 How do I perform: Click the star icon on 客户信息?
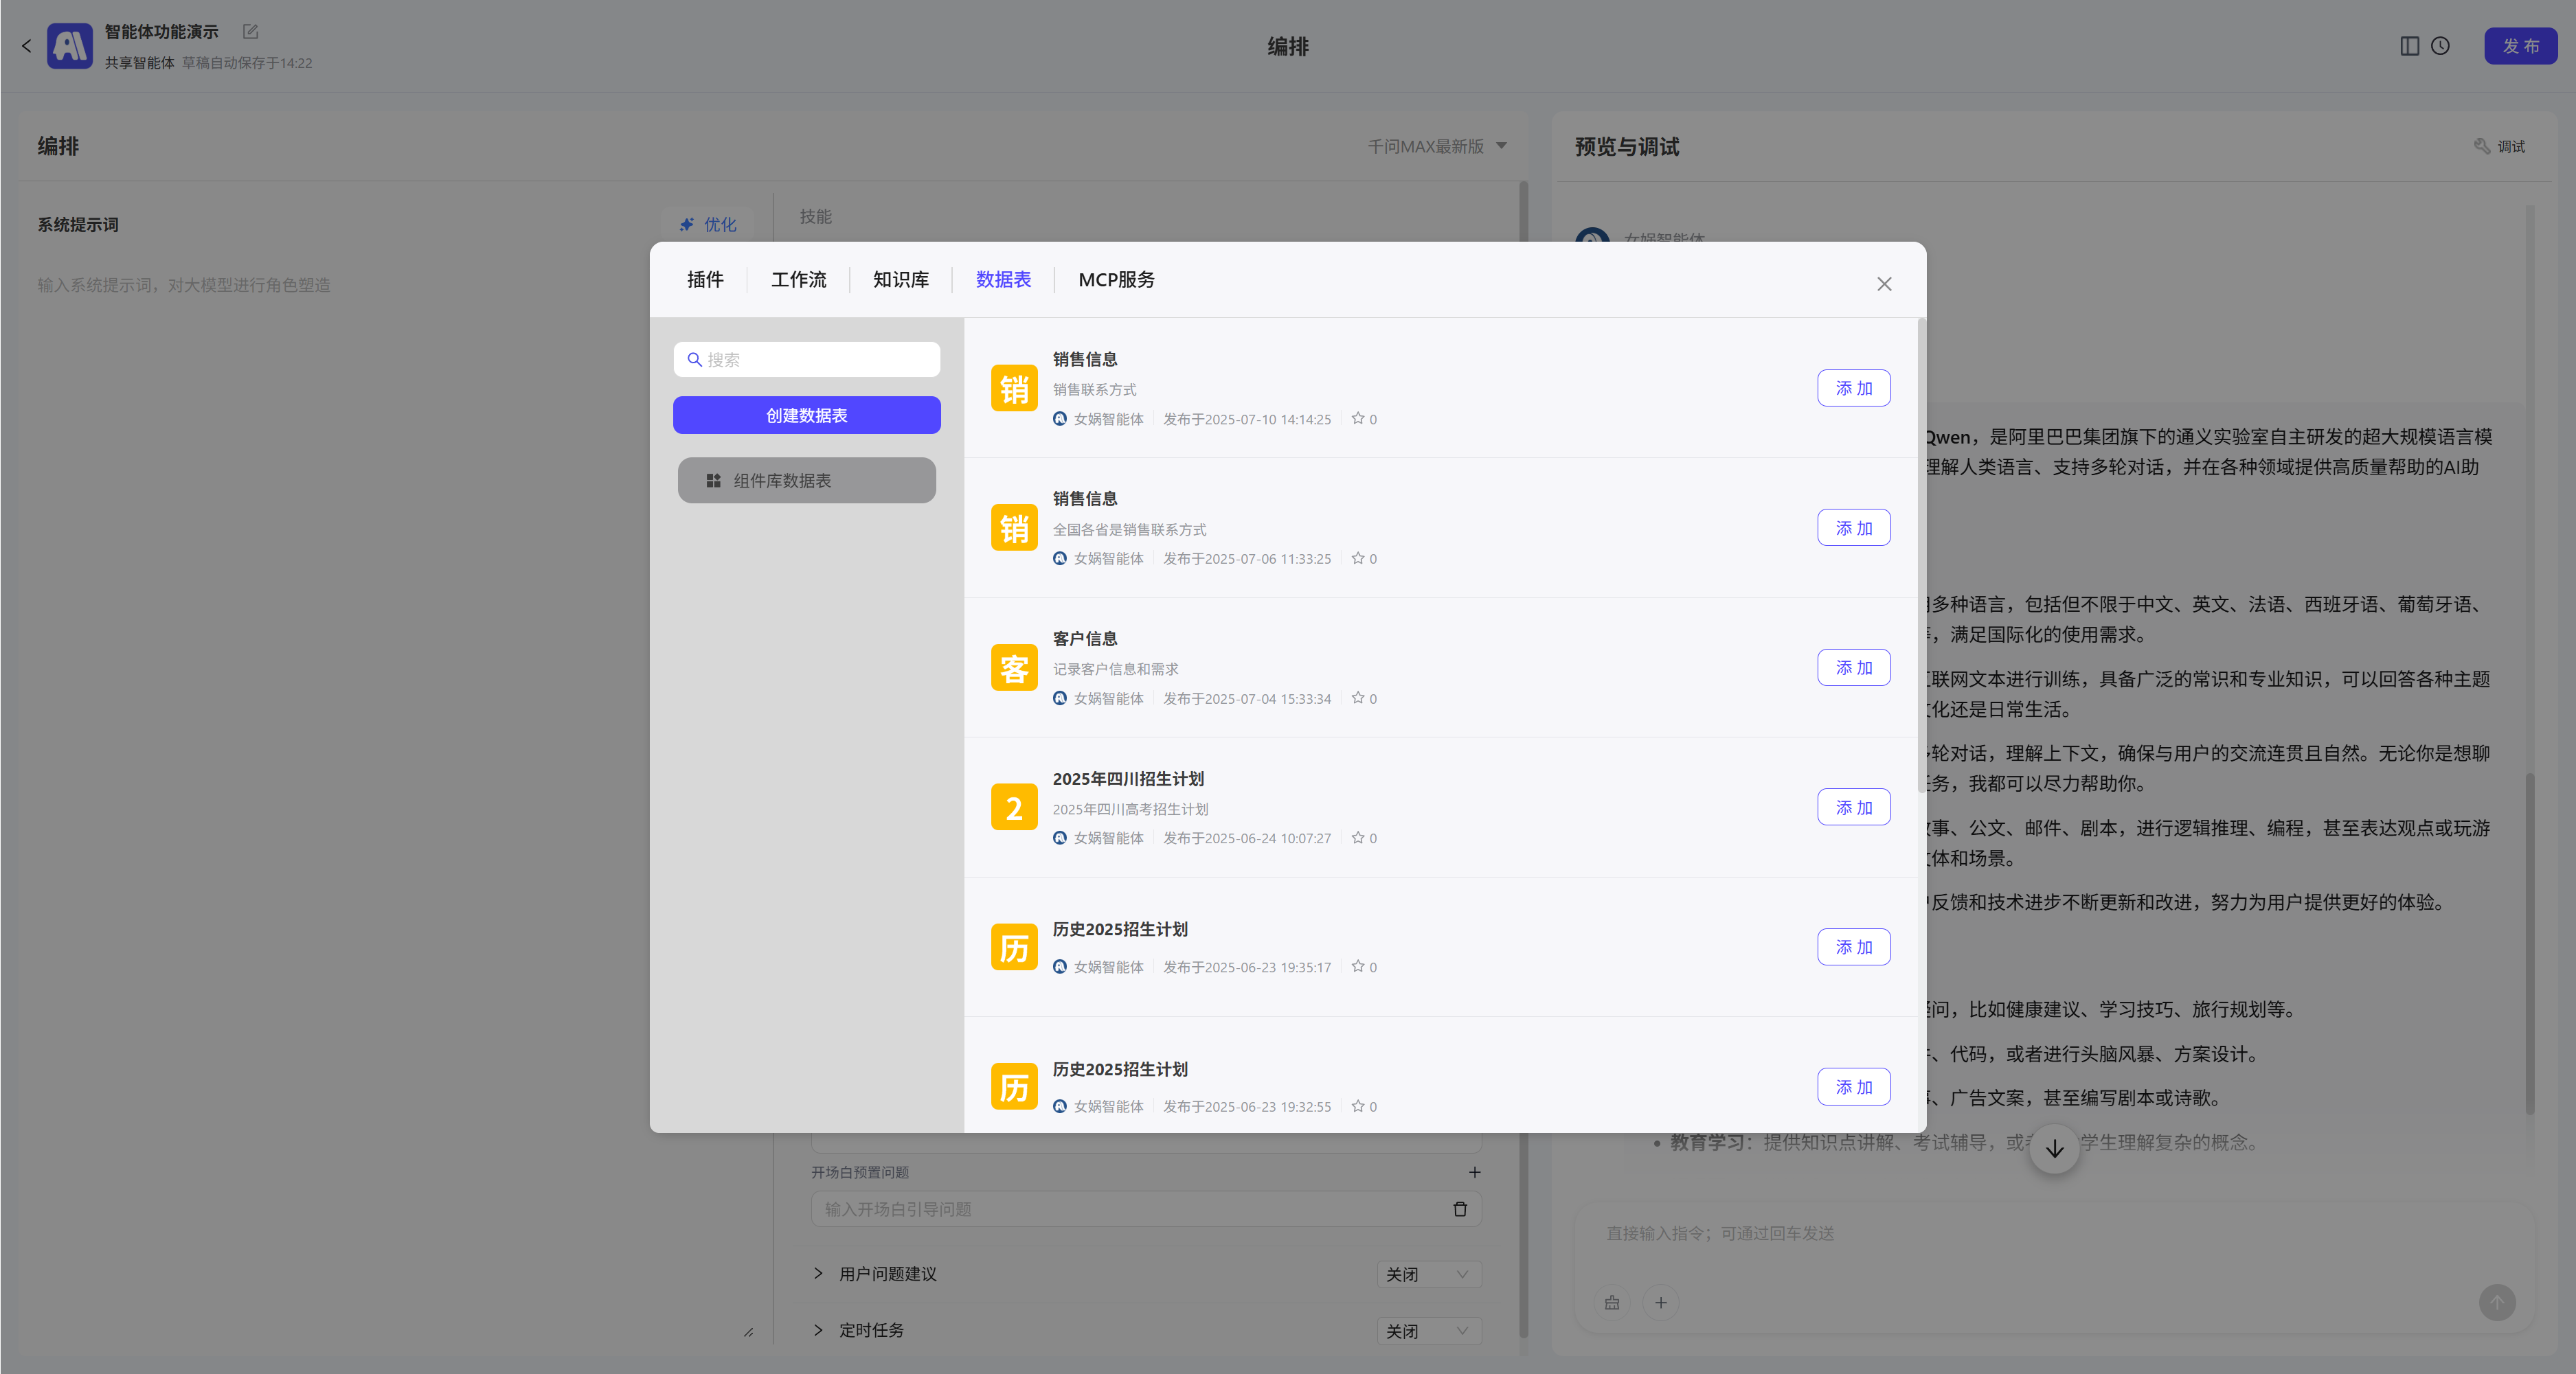pos(1357,698)
